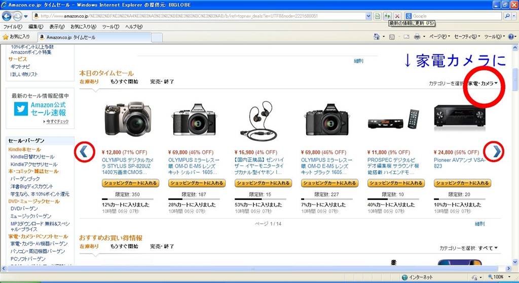Click the browser Forward arrow button

tap(17, 16)
